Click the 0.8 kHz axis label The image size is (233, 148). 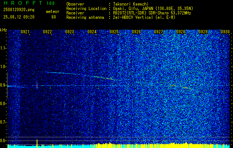coord(3,104)
